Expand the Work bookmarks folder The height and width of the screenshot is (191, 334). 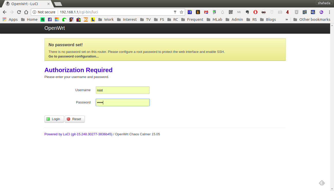coord(106,20)
